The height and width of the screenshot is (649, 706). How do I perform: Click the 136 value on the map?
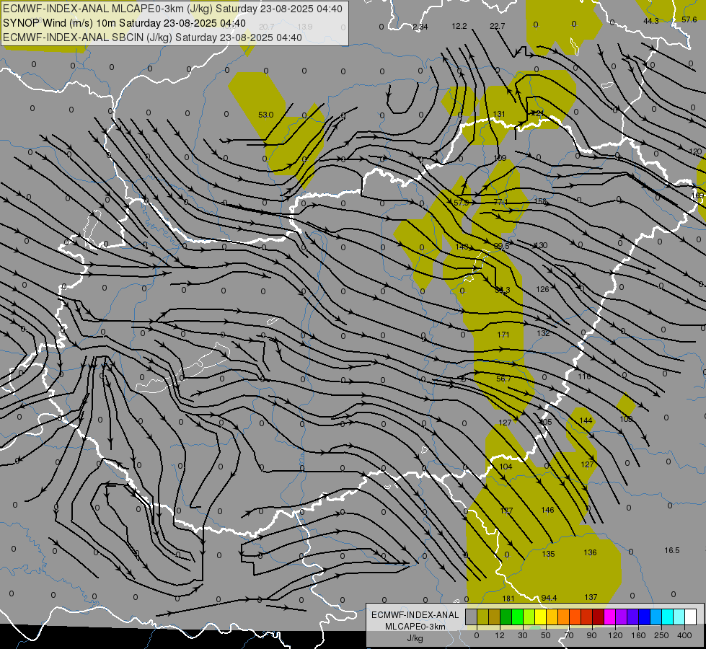point(591,552)
